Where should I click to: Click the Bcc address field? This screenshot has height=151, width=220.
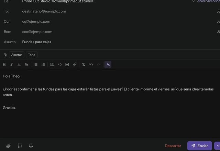[x=118, y=32]
